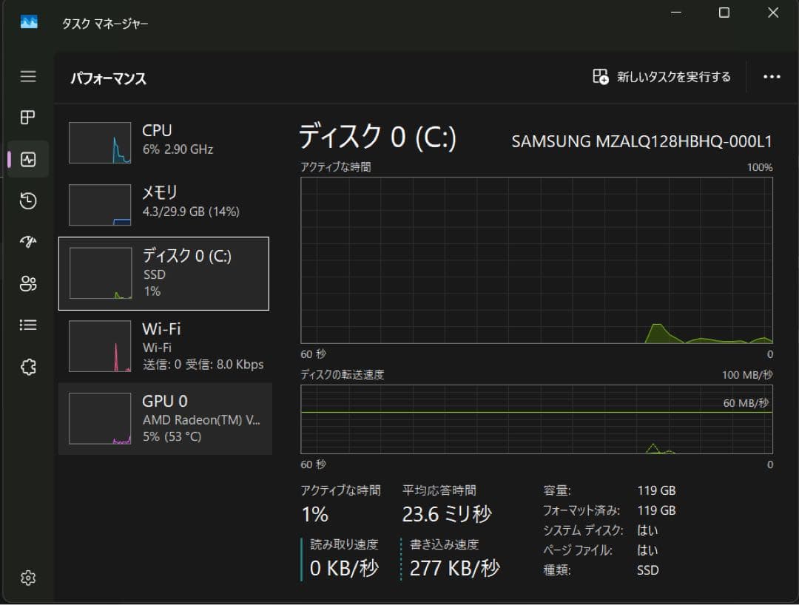
Task: Click the ディスク 0 (C:) panel
Action: point(163,274)
